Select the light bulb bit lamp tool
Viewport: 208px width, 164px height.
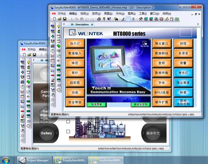pyautogui.click(x=59, y=26)
